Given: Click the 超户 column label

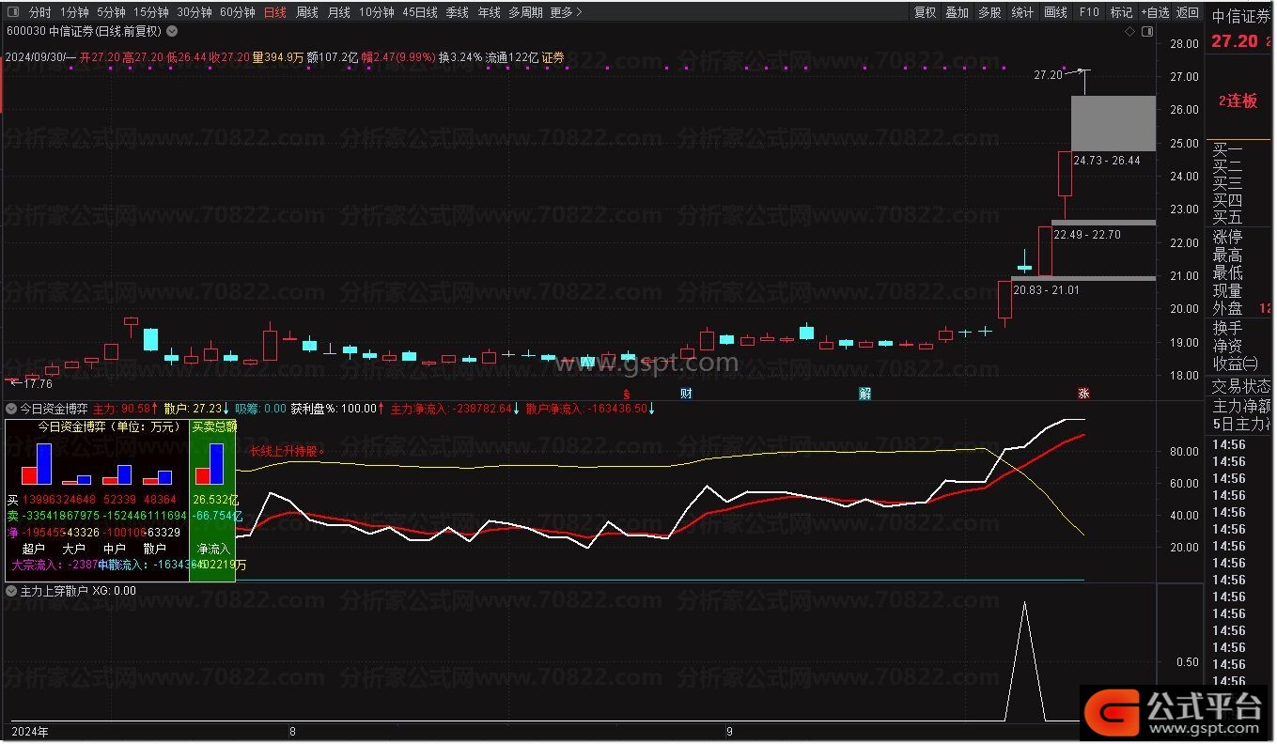Looking at the screenshot, I should point(34,549).
